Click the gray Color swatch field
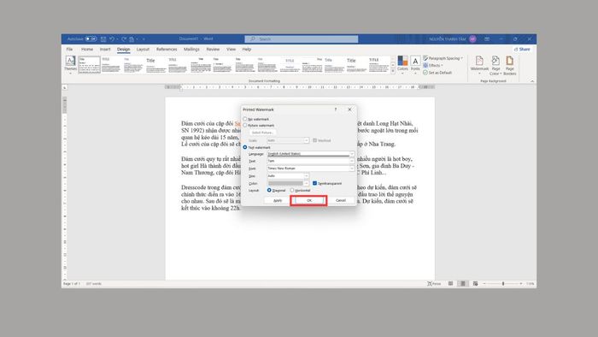 tap(285, 183)
